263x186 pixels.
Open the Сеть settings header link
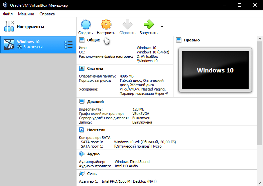point(92,174)
